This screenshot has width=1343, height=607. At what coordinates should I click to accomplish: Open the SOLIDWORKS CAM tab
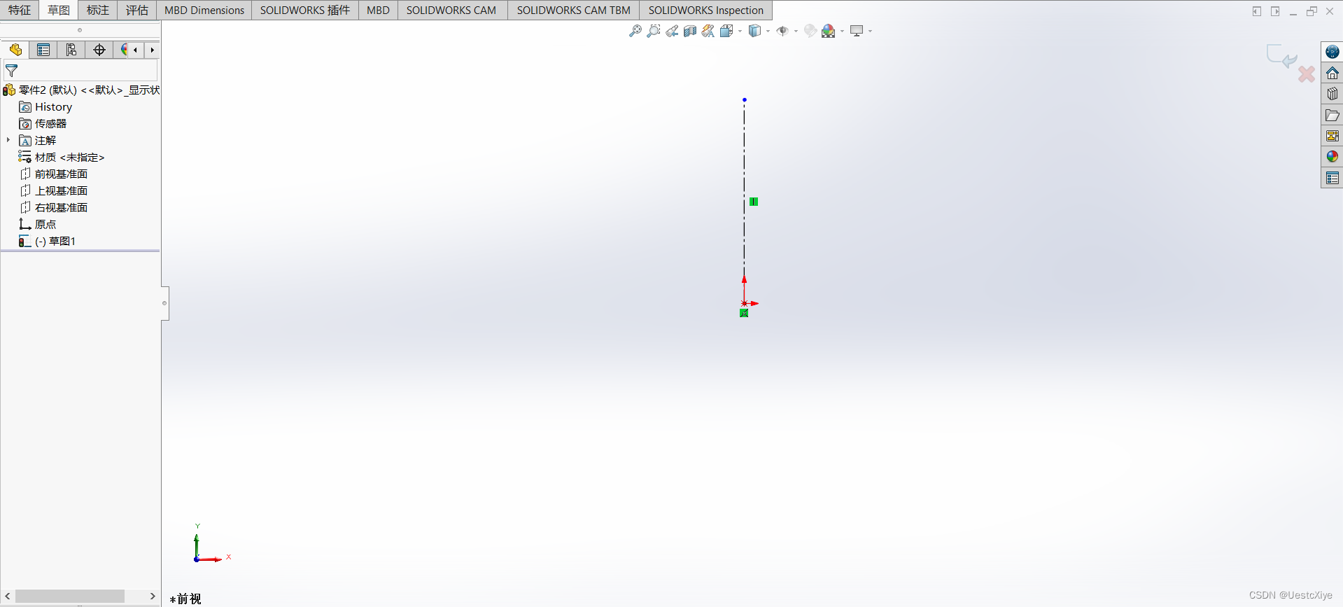(x=451, y=10)
